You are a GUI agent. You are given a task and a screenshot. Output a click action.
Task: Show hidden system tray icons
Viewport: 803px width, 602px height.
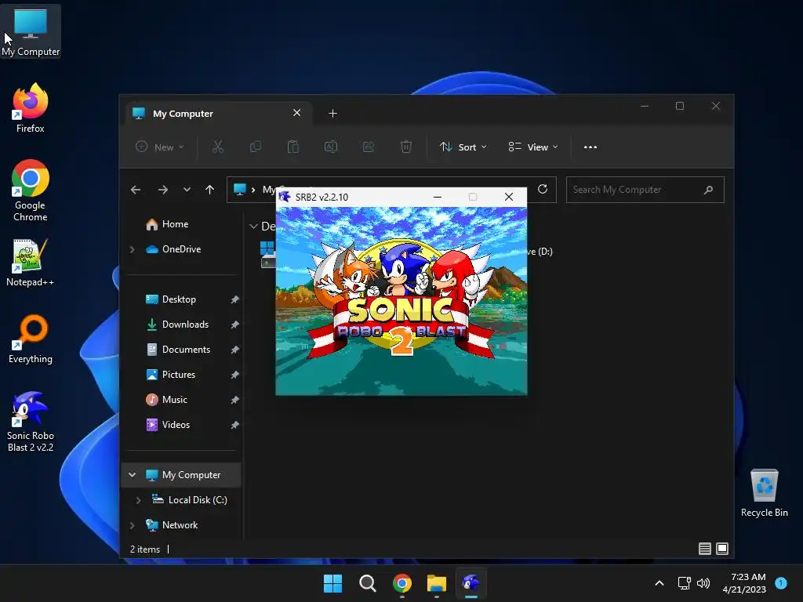(x=659, y=583)
